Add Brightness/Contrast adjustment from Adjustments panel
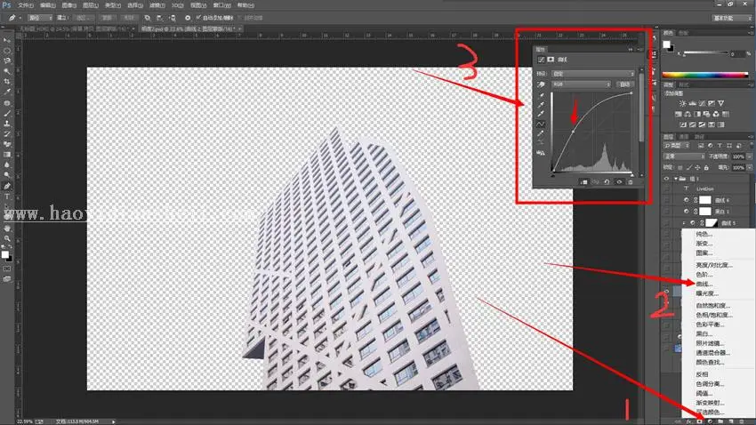This screenshot has height=425, width=756. 683,103
